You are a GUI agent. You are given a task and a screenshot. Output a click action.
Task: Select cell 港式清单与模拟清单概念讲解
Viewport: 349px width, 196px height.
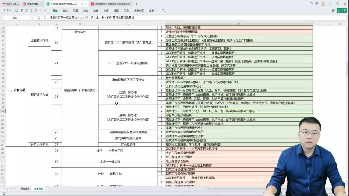[239, 136]
